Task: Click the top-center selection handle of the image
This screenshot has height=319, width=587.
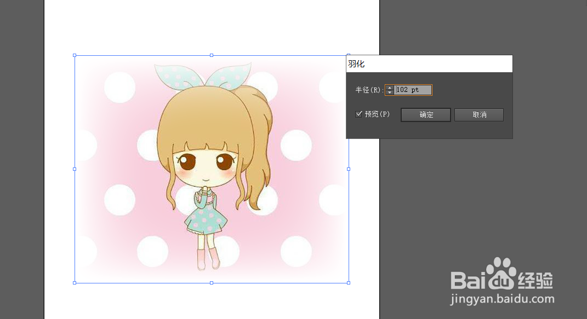Action: pyautogui.click(x=212, y=55)
